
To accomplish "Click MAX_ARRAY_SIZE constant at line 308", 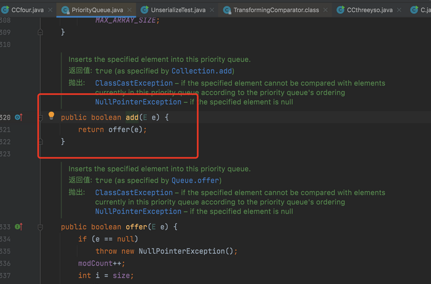I will tap(126, 20).
